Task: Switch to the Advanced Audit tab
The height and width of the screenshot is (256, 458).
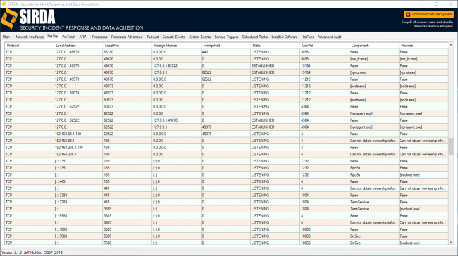Action: click(329, 37)
